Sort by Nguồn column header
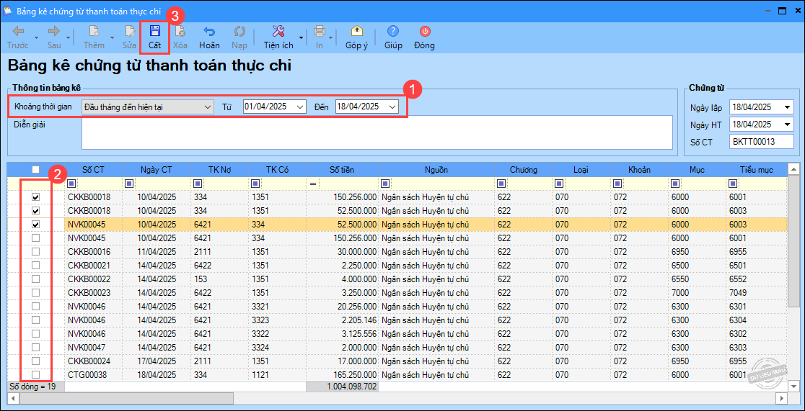Screen dimensions: 805x411 (x=436, y=170)
